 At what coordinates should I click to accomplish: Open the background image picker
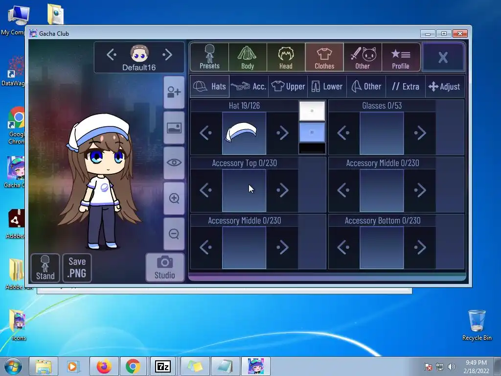(174, 128)
